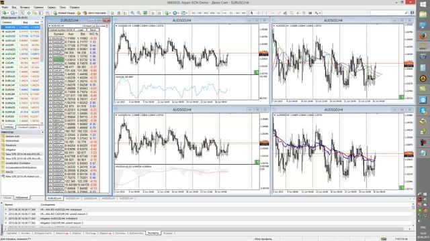Select the Fibonacci retracement tool
The image size is (430, 241).
(x=292, y=13)
